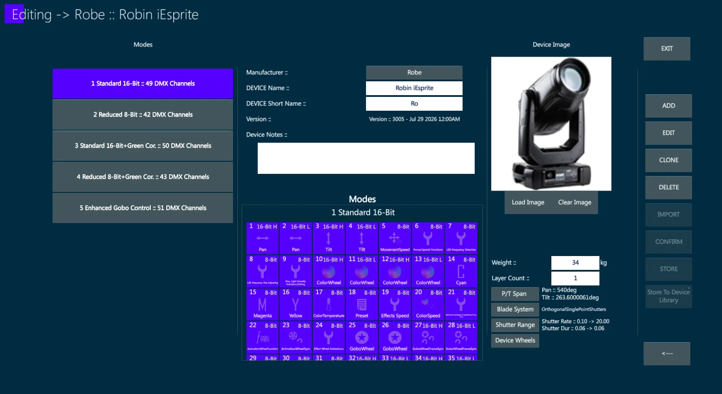Click the back arrow button
The width and height of the screenshot is (722, 394).
click(x=667, y=354)
